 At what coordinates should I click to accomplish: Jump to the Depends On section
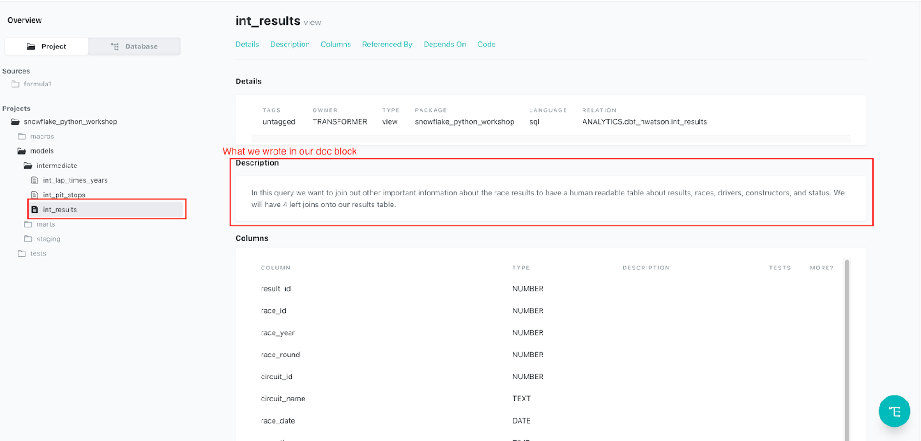pos(444,44)
